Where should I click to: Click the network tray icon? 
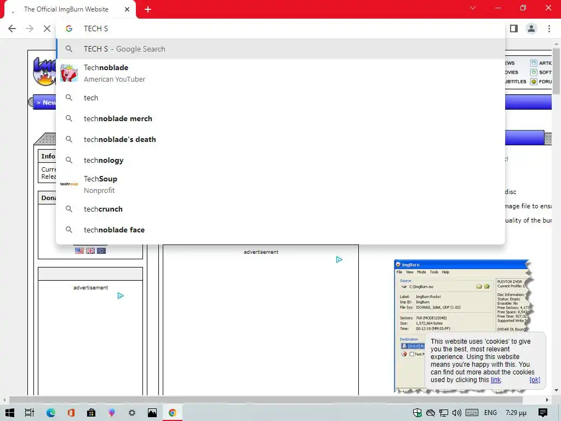[x=444, y=413]
